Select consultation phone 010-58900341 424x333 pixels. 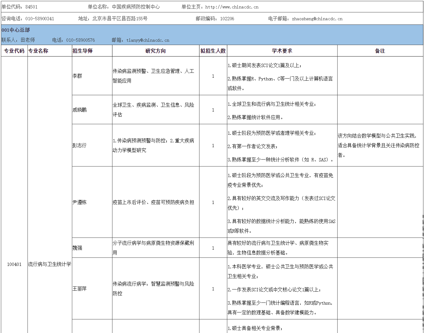[x=40, y=19]
